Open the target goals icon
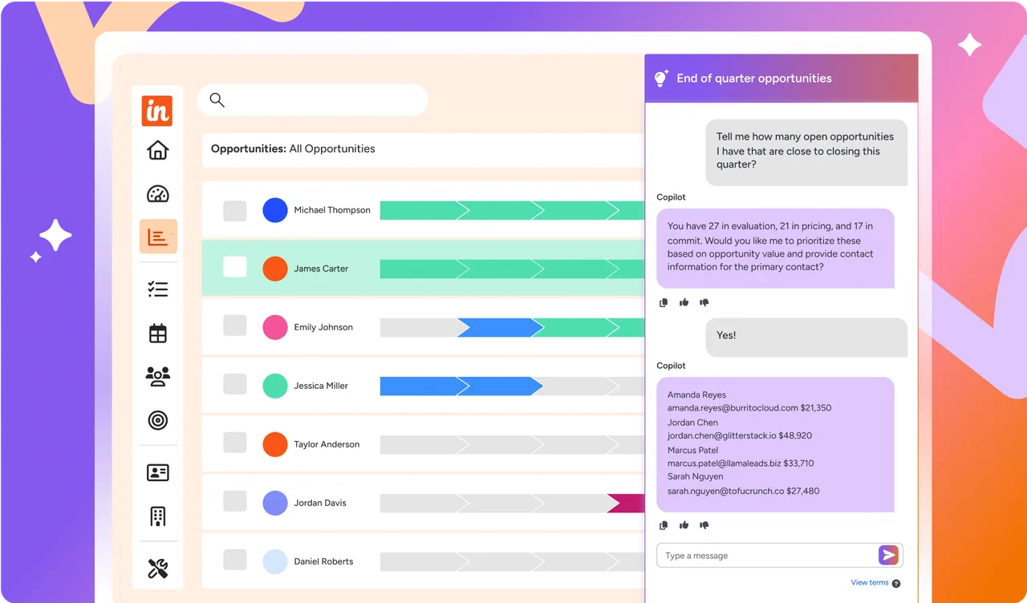The height and width of the screenshot is (603, 1027). (158, 419)
